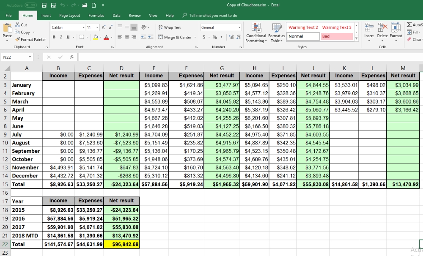Image resolution: width=423 pixels, height=256 pixels.
Task: Click the Insert Function fx icon
Action: [72, 57]
